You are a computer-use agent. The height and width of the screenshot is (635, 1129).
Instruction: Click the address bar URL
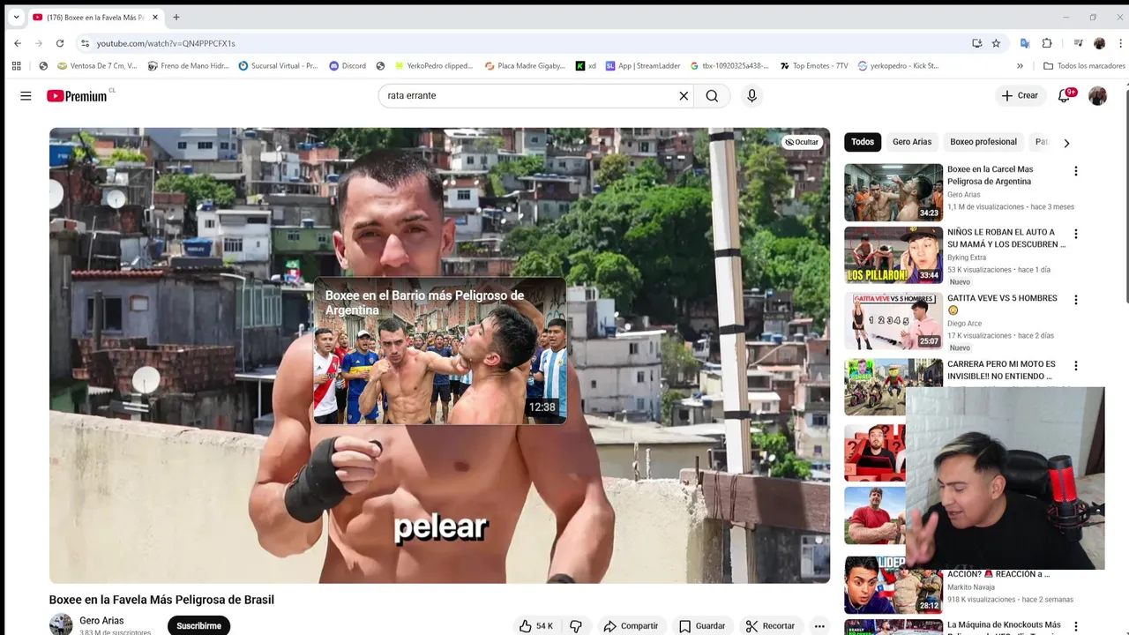[x=166, y=43]
